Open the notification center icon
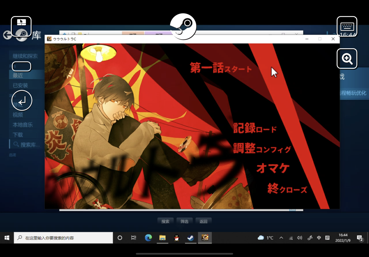Screen dimensions: 369x257 360,238
